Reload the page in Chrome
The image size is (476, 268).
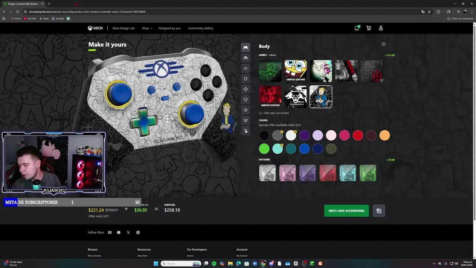click(17, 12)
